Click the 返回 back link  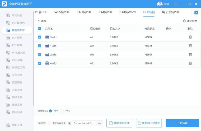click(42, 21)
